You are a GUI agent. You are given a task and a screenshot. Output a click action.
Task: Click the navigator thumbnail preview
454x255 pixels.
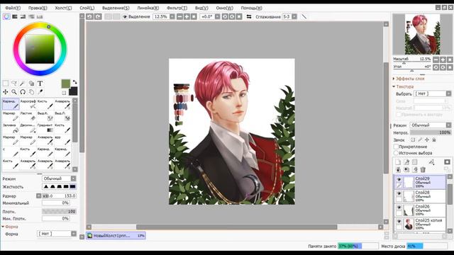[423, 35]
